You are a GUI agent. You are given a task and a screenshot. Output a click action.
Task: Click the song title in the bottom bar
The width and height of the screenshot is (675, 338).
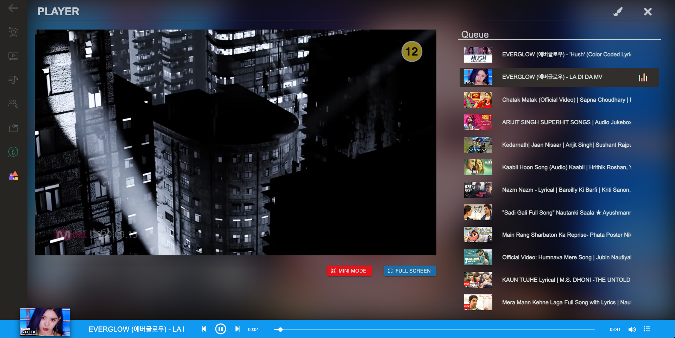pyautogui.click(x=137, y=329)
